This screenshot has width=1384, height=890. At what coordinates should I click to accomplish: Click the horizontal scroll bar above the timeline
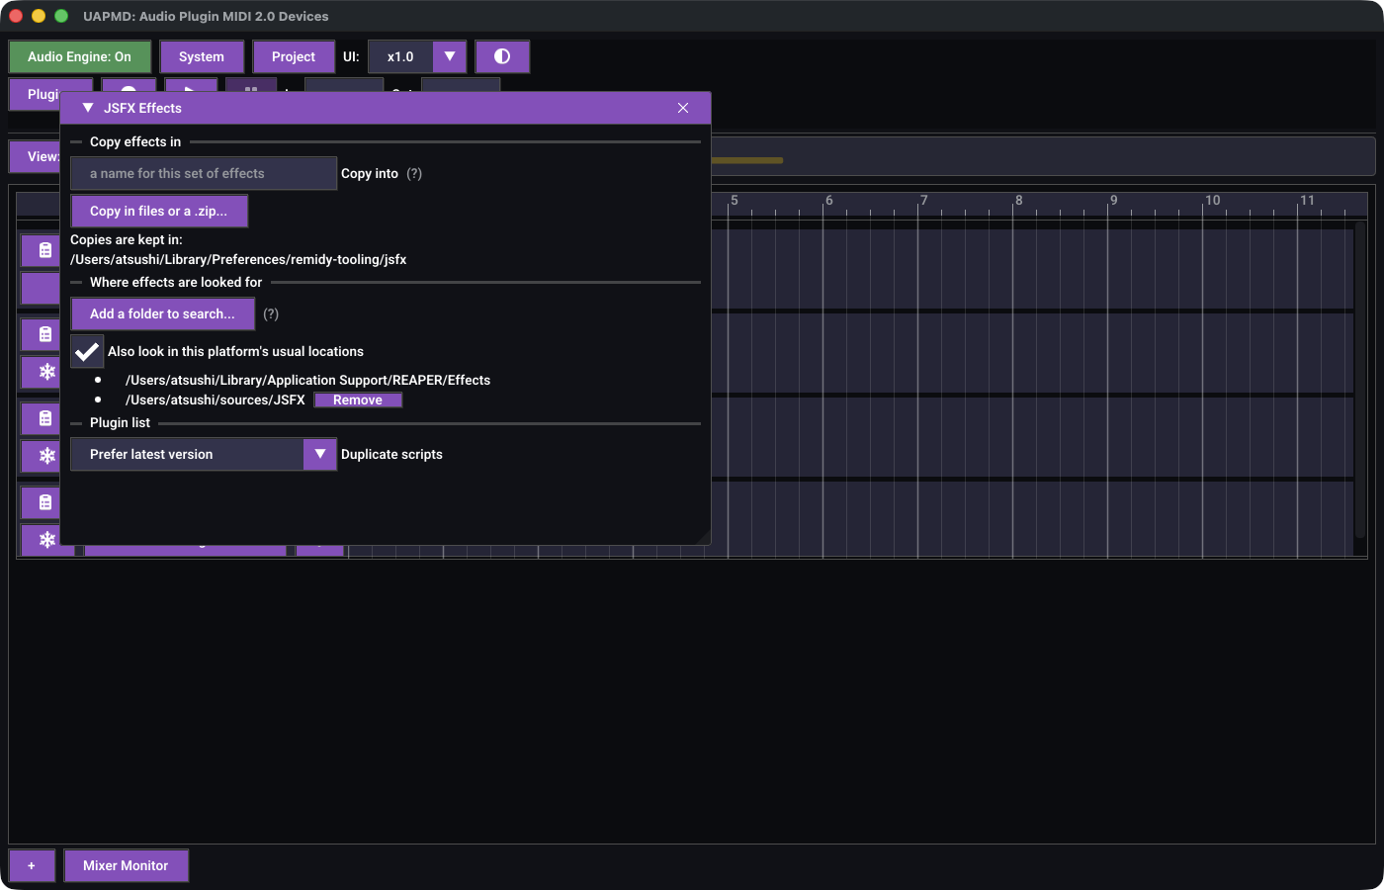coord(746,160)
